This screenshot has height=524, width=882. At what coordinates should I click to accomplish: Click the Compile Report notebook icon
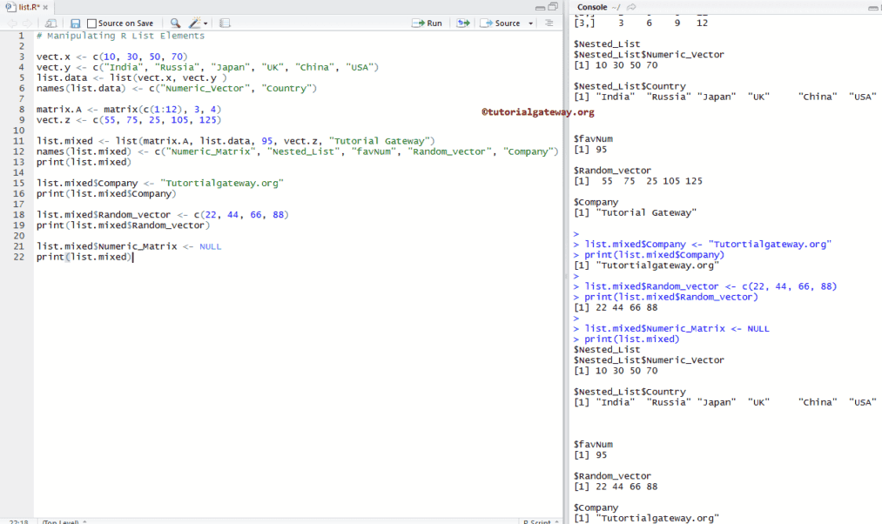pos(225,24)
